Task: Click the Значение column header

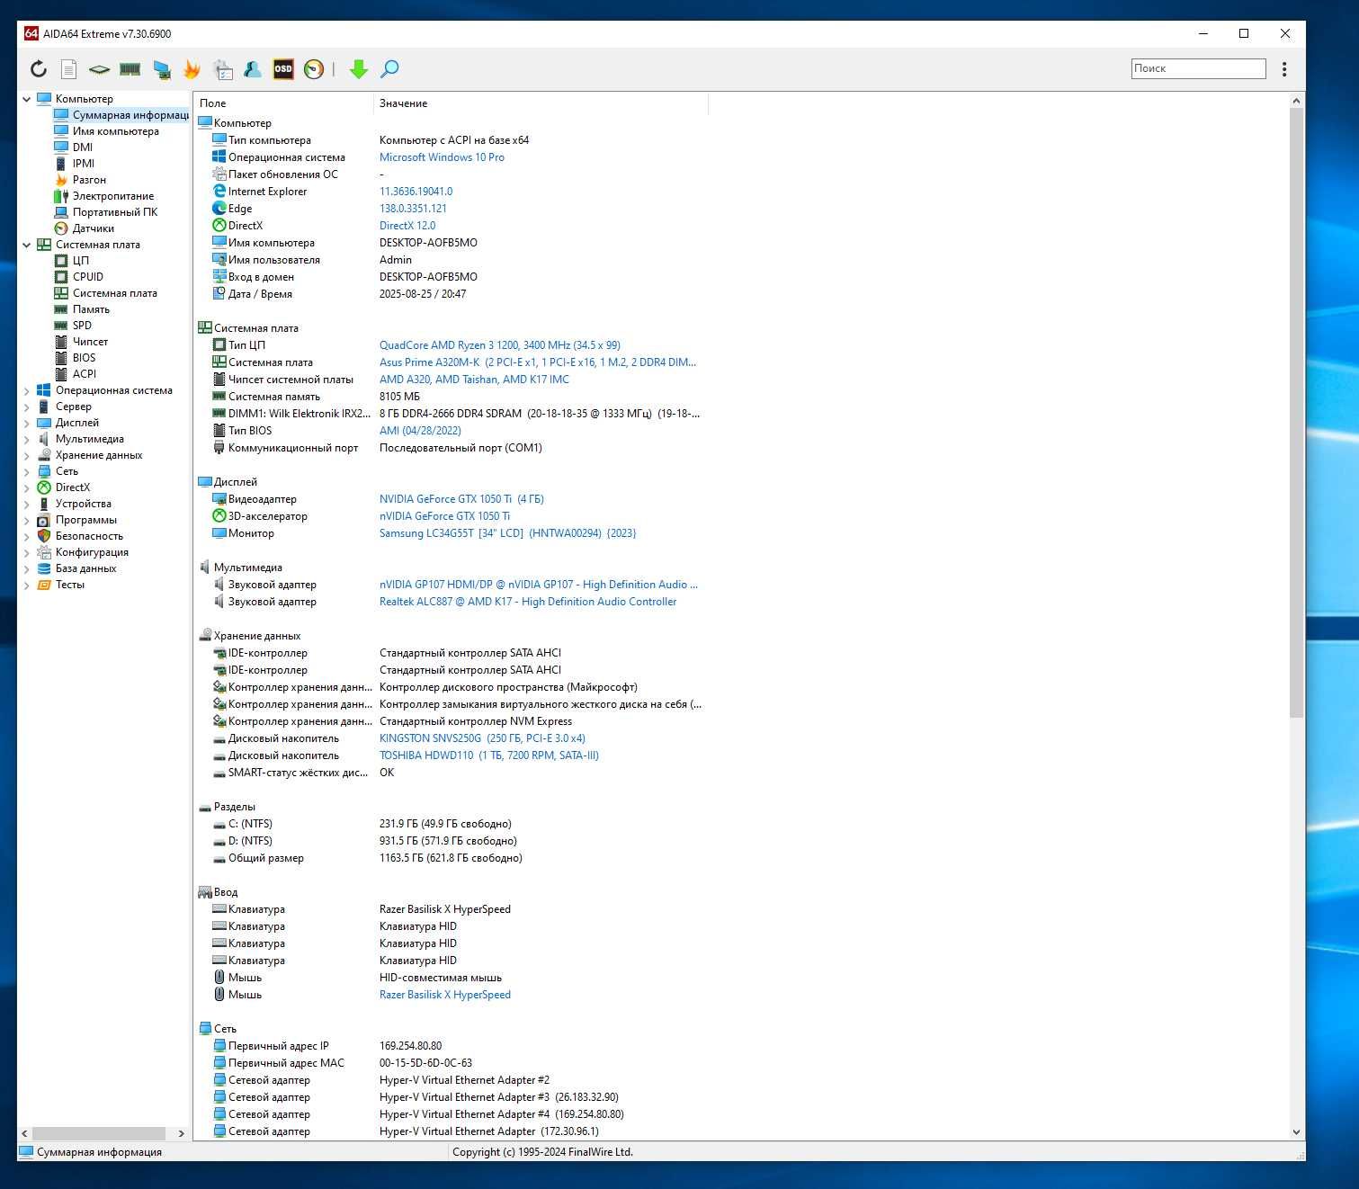Action: click(541, 103)
